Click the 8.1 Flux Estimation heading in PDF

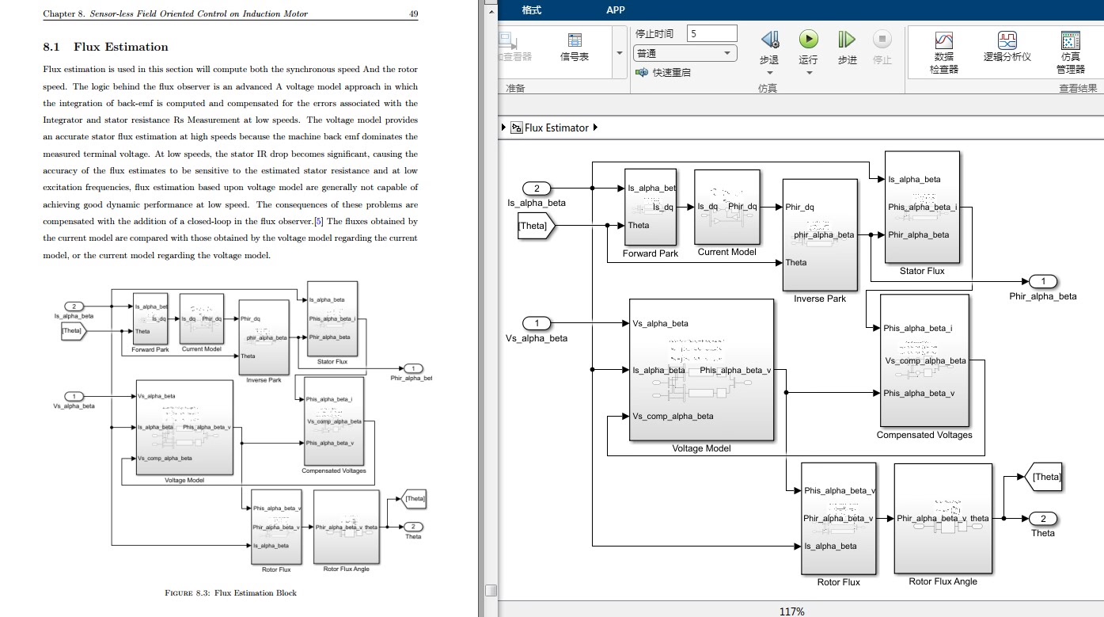pos(106,47)
